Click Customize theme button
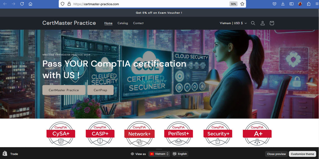 point(302,154)
